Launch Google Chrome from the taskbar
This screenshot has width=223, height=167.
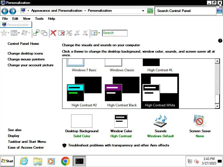tap(66, 161)
